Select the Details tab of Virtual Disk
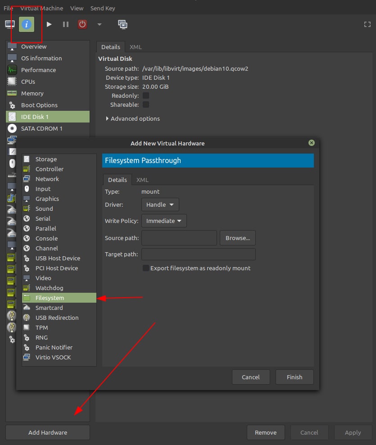 click(111, 47)
